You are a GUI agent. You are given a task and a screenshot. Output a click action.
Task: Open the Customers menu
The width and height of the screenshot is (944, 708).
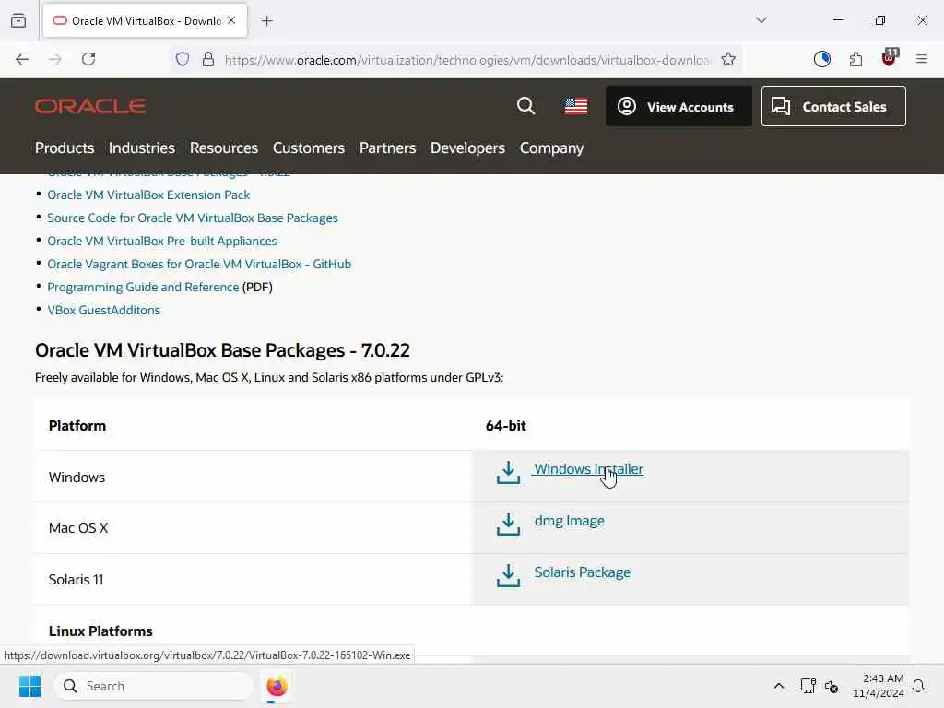coord(308,148)
